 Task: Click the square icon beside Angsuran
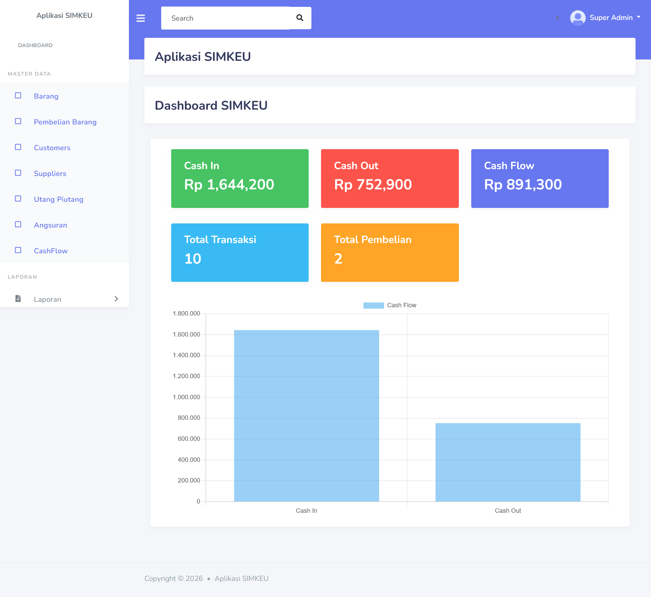tap(18, 224)
